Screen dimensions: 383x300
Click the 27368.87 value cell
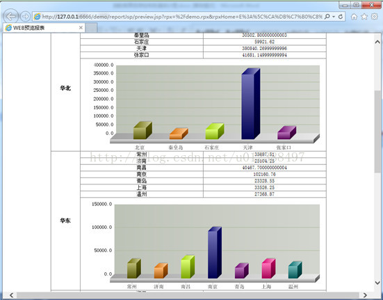pyautogui.click(x=265, y=194)
